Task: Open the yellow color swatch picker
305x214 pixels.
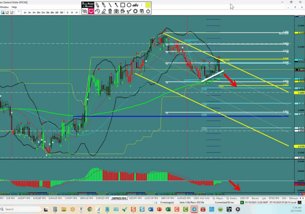Action: click(148, 5)
